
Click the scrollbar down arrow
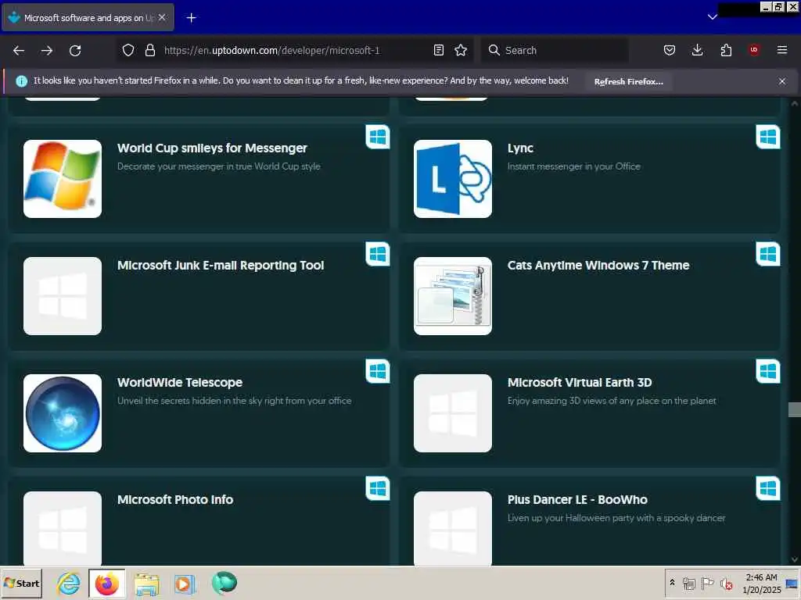(795, 559)
